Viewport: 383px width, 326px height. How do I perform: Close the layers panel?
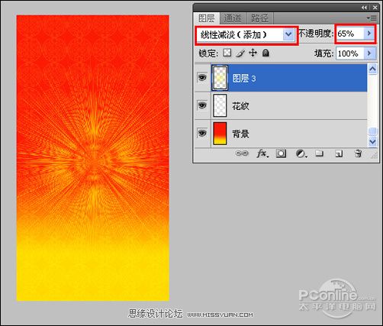click(375, 8)
